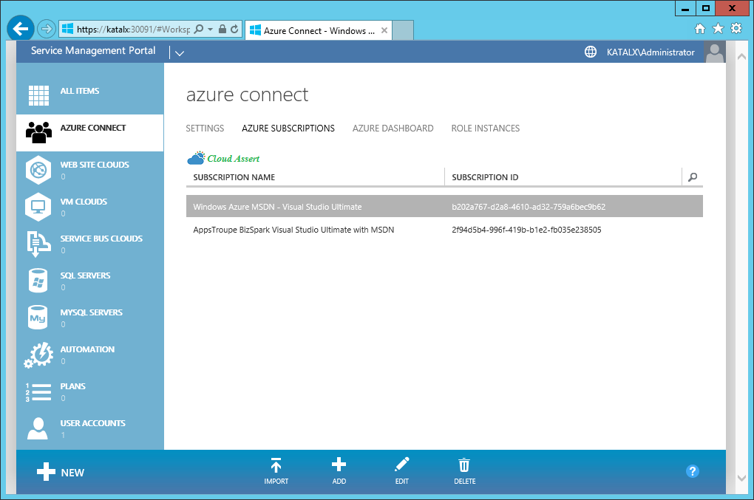
Task: Click the scrollbar down arrow
Action: click(x=742, y=479)
